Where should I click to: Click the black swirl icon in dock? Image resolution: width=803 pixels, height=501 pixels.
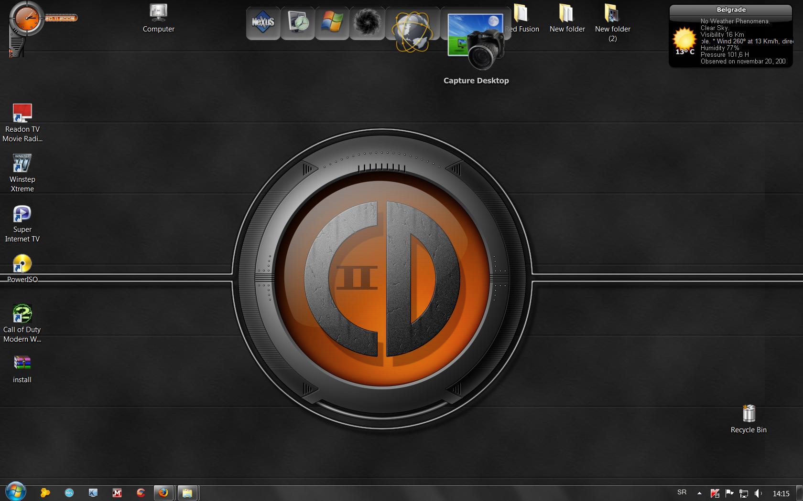pos(367,23)
